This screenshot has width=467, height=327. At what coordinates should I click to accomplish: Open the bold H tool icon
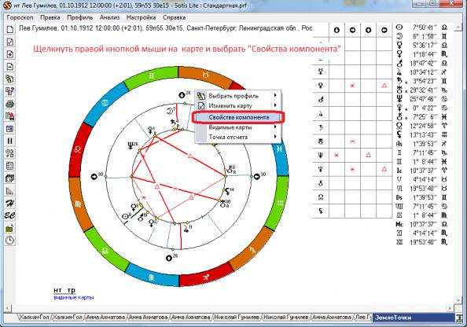[10, 141]
